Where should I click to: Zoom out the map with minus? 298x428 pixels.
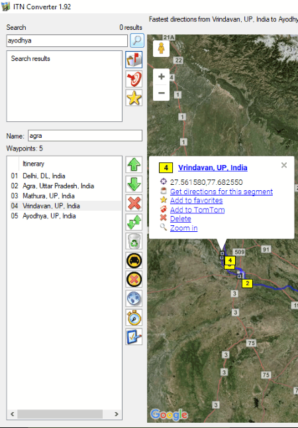click(x=162, y=93)
